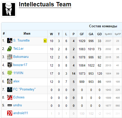This screenshot has width=122, height=118.
Task: Click FC "Prometey" dark avatar icon
Action: (10, 89)
